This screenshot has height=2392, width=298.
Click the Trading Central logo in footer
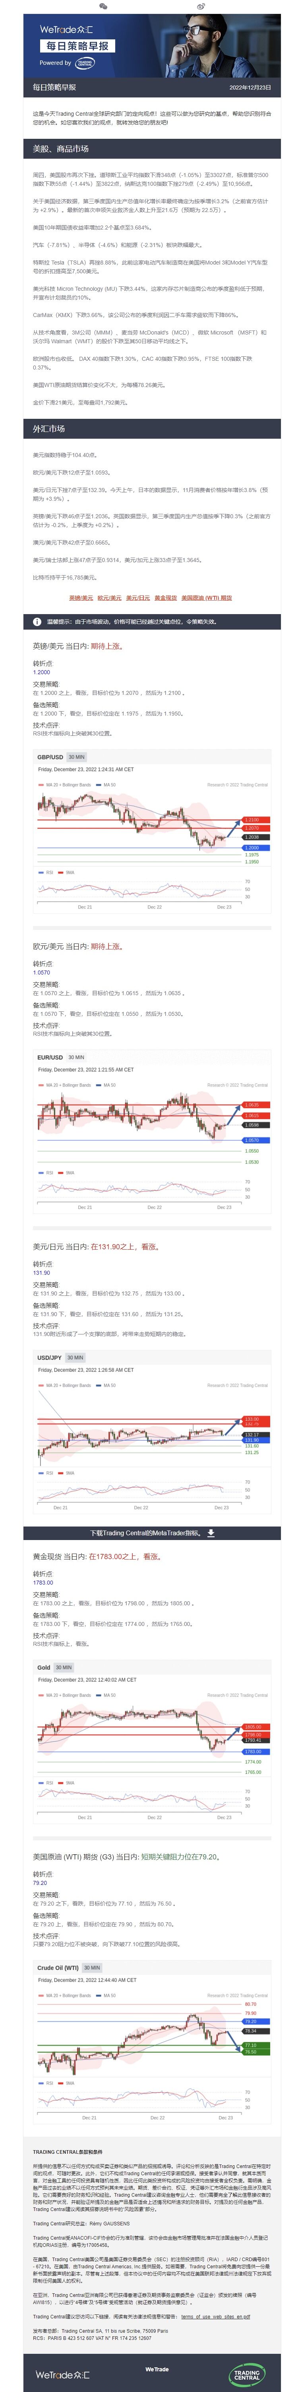click(247, 2374)
